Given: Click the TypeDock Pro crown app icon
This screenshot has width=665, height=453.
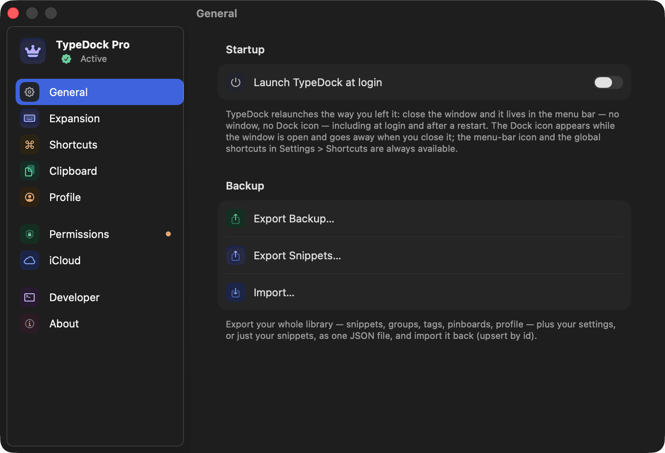Looking at the screenshot, I should pyautogui.click(x=33, y=51).
